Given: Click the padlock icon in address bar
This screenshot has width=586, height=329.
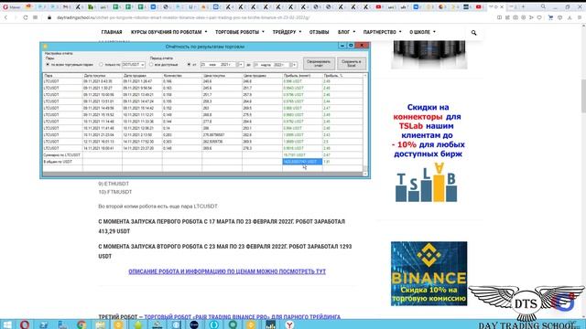Looking at the screenshot, I should click(x=49, y=17).
